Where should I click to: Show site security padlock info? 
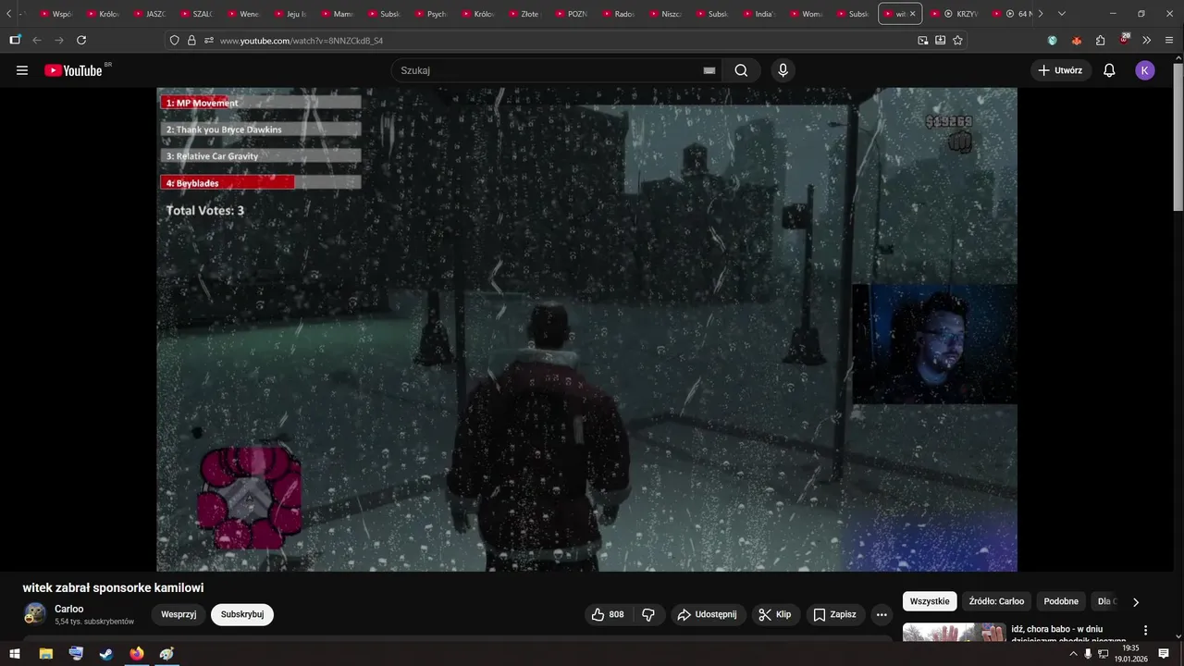[191, 41]
